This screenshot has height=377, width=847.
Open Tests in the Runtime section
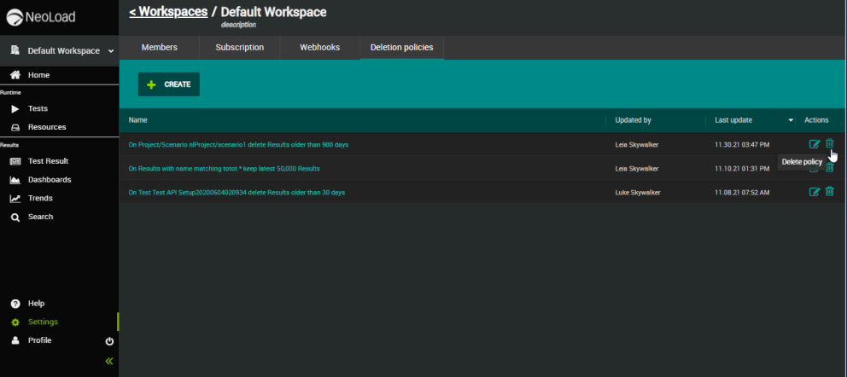click(38, 108)
